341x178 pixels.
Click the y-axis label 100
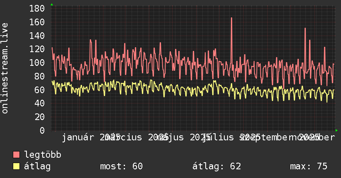click(37, 63)
